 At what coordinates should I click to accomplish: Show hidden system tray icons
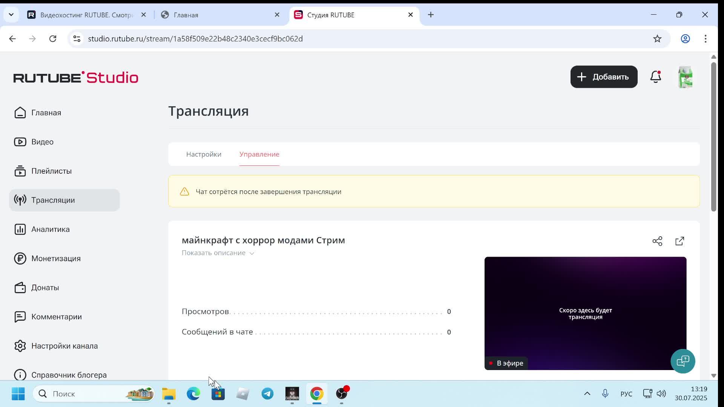tap(587, 394)
